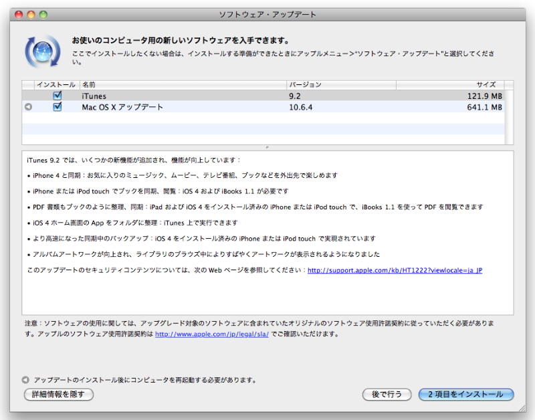Click restart-required arrow icon beside Mac OS X row
Image resolution: width=535 pixels, height=420 pixels.
(x=28, y=107)
